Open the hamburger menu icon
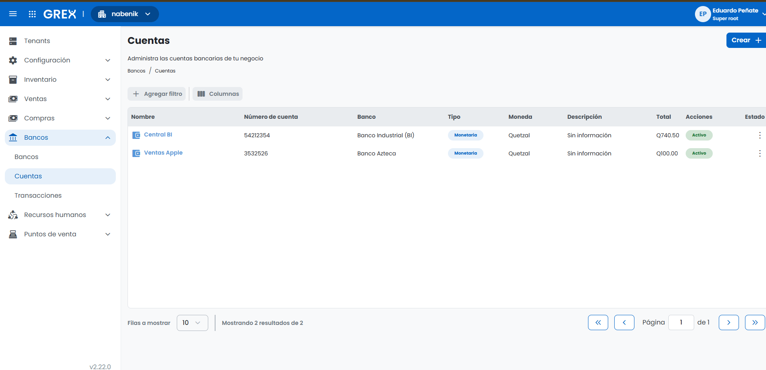The height and width of the screenshot is (370, 766). (13, 14)
